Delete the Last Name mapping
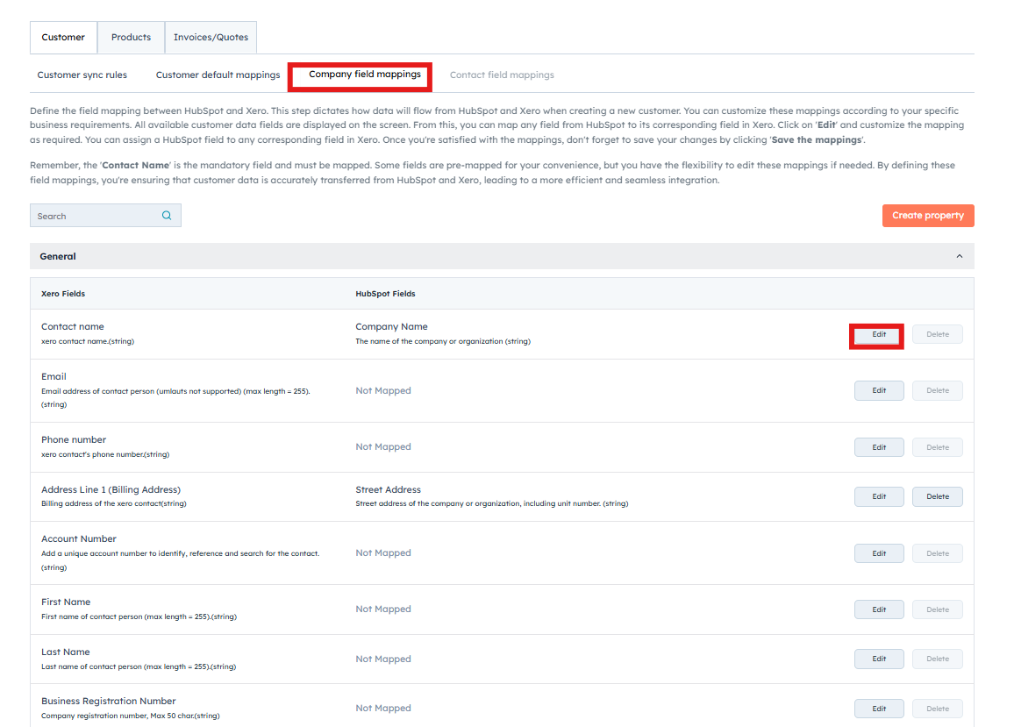The height and width of the screenshot is (727, 1014). click(938, 659)
